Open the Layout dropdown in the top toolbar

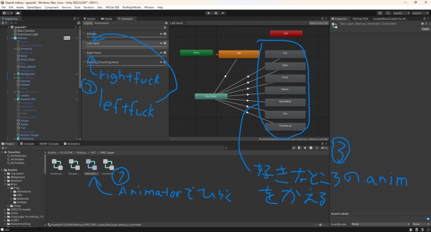pos(420,13)
